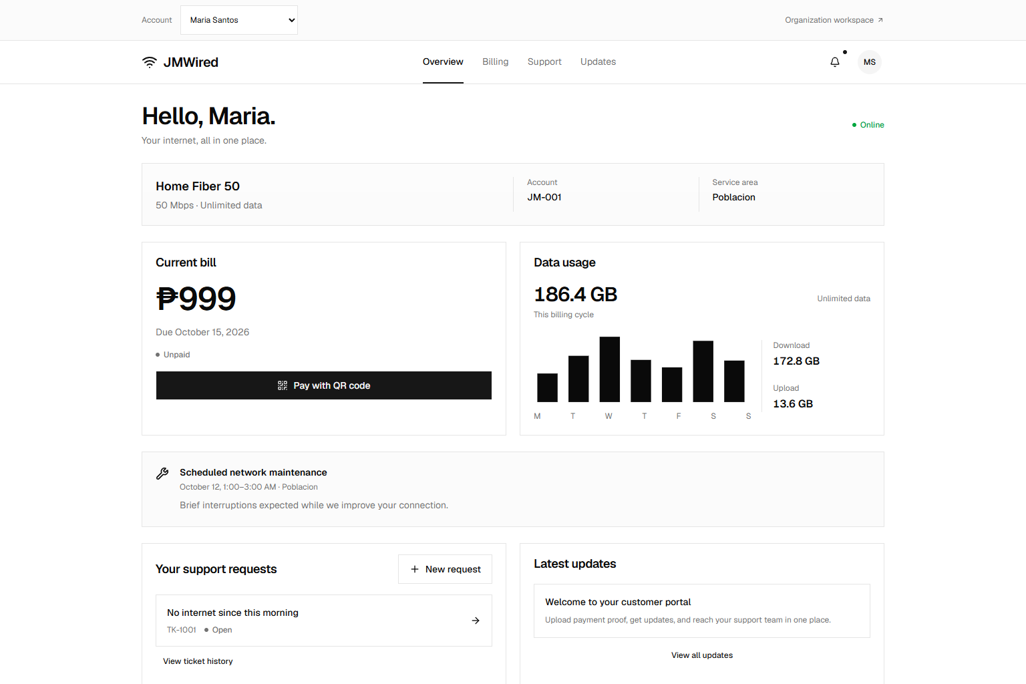The height and width of the screenshot is (684, 1026).
Task: Click the Wednesday usage bar
Action: coord(610,369)
